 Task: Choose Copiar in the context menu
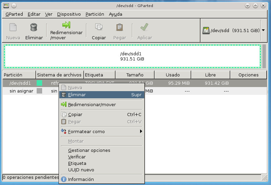102,115
